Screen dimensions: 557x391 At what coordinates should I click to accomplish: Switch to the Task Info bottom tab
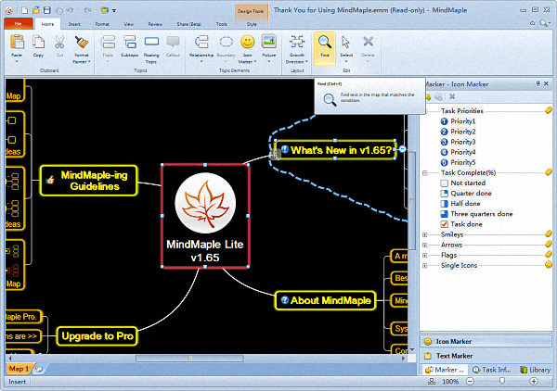coord(492,370)
